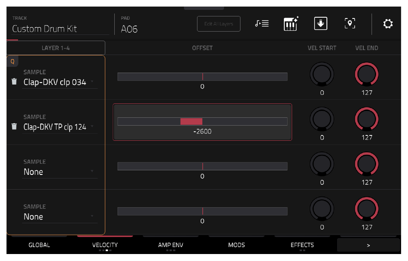Open the note list icon in top toolbar
The width and height of the screenshot is (408, 261).
tap(262, 23)
